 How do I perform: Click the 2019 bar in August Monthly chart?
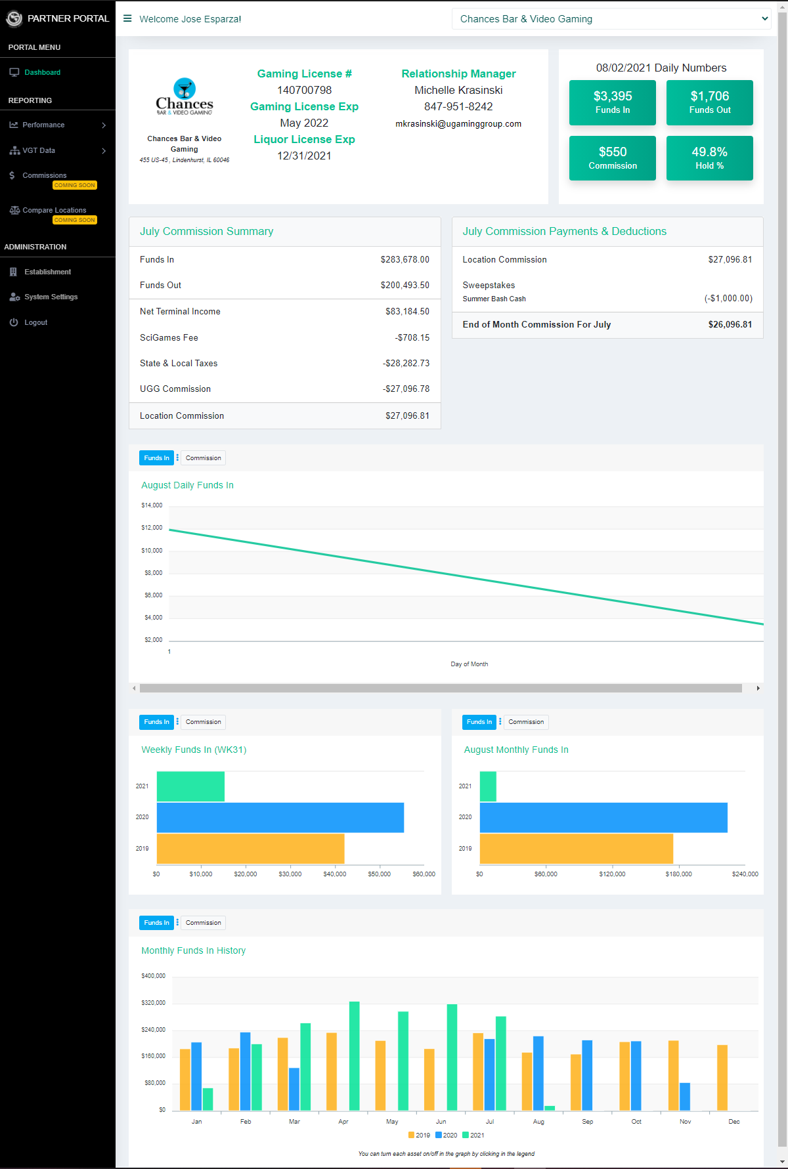point(577,849)
